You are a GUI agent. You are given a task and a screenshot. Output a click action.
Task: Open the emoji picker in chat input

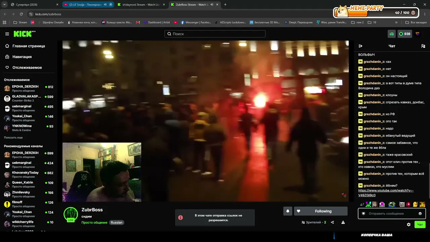point(420,213)
